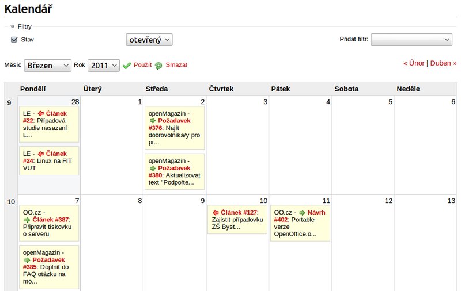461x291 pixels.
Task: Click the green checkmark Použít icon
Action: (x=127, y=66)
